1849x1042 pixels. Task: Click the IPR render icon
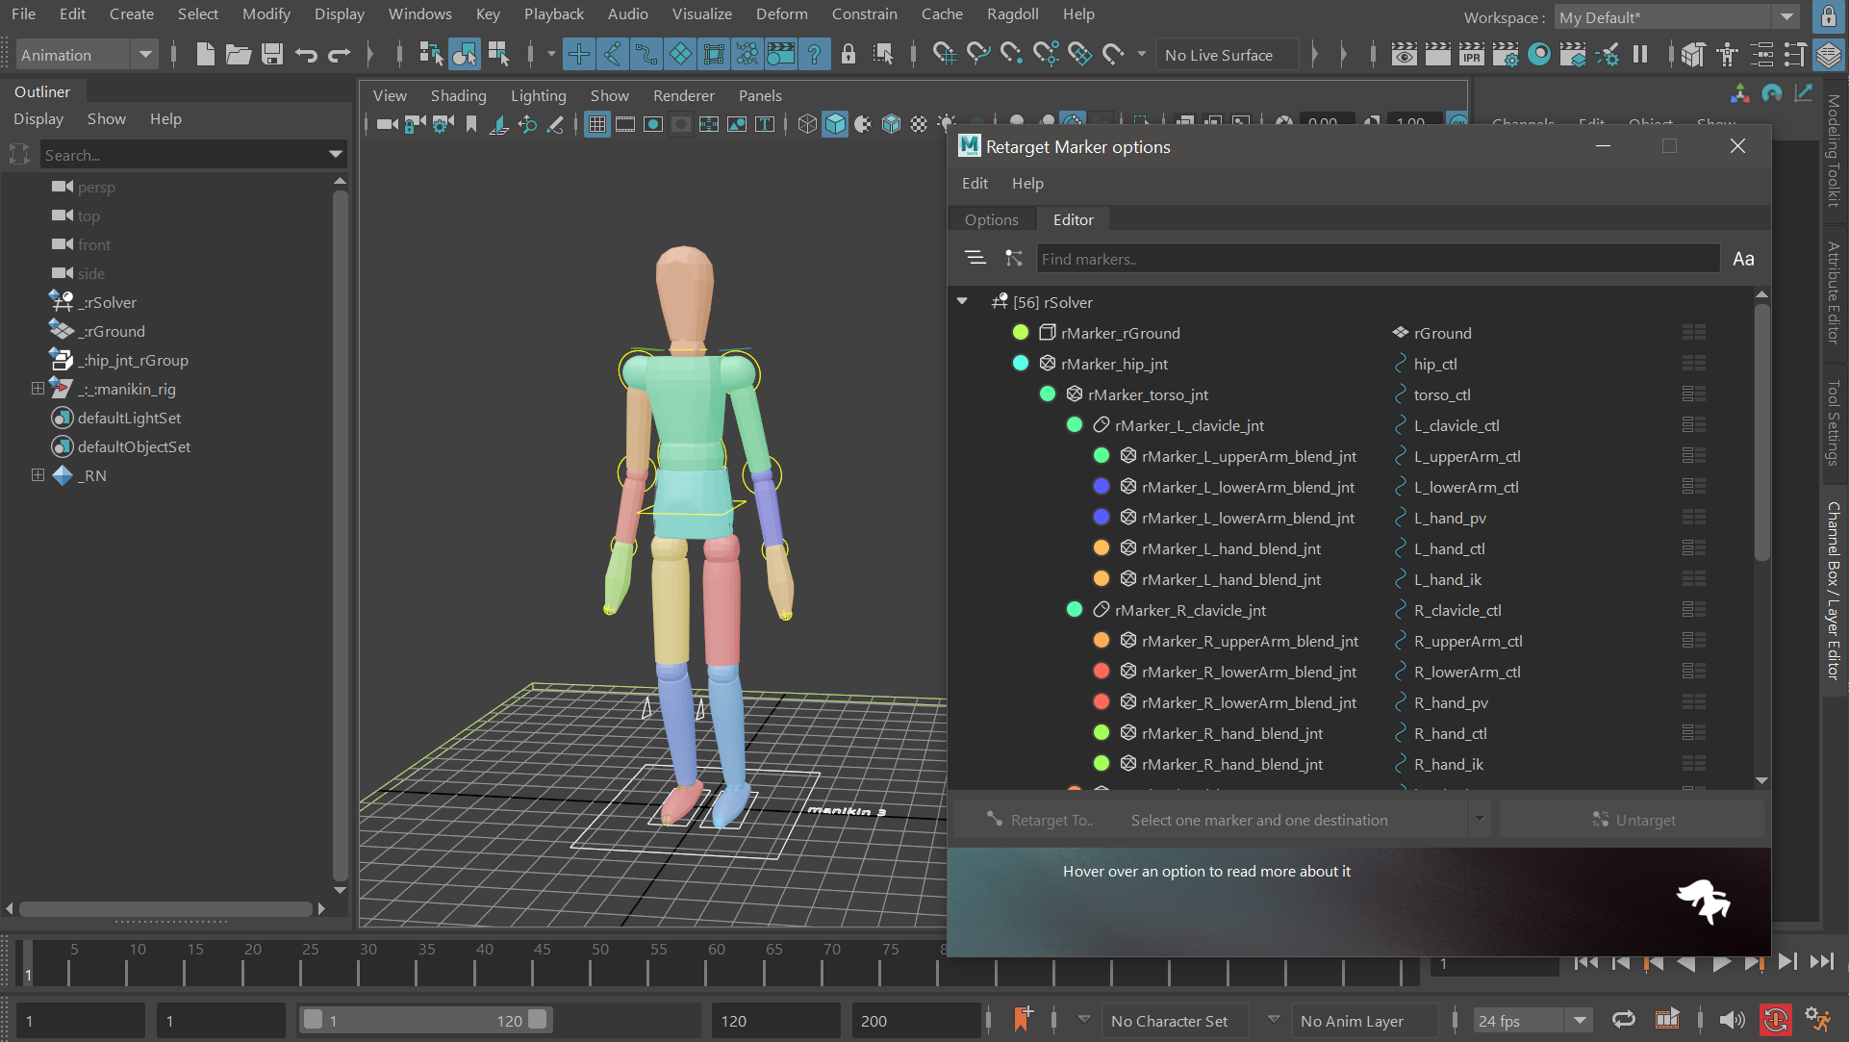(1471, 54)
